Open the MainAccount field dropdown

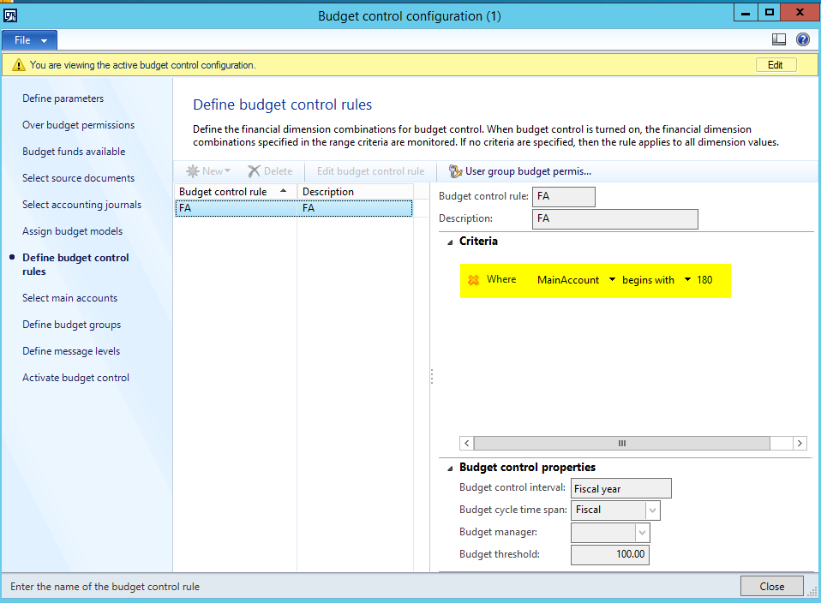tap(612, 280)
